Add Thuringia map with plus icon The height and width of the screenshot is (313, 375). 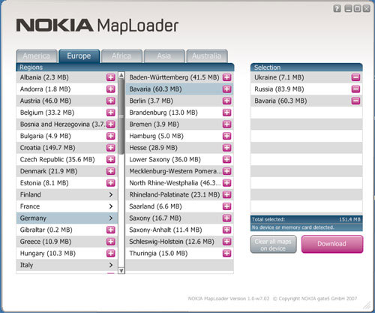[226, 254]
